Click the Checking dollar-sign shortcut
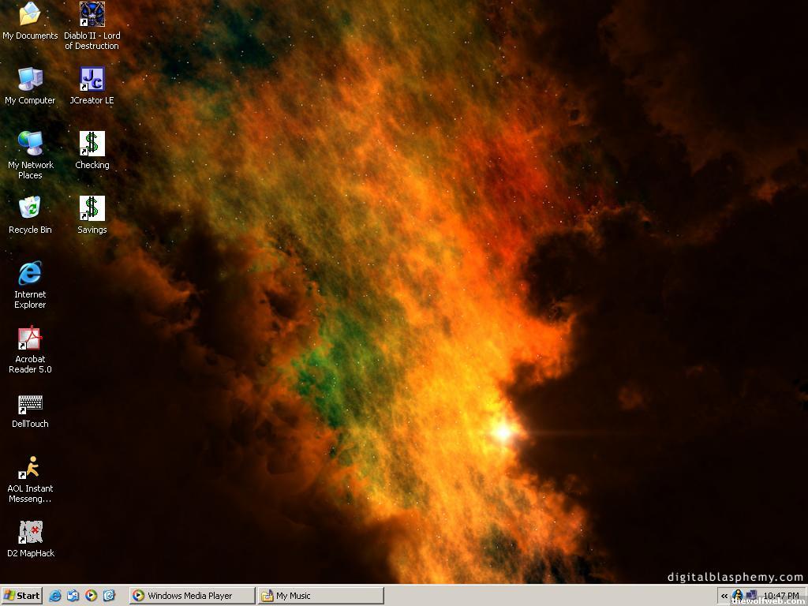 (x=92, y=144)
